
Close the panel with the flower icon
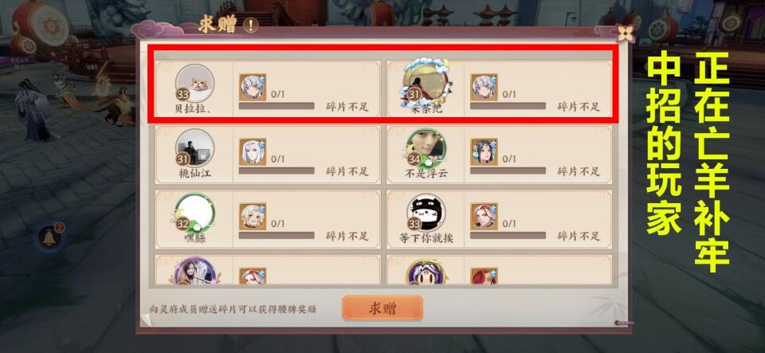pyautogui.click(x=624, y=33)
